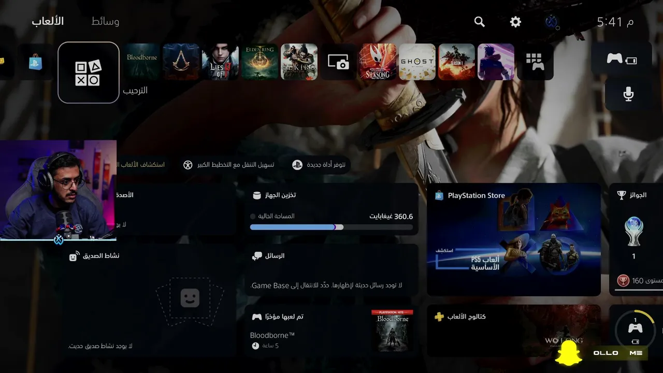Screen dimensions: 663x373
Task: Click the no recent messages Game Base text
Action: 326,285
